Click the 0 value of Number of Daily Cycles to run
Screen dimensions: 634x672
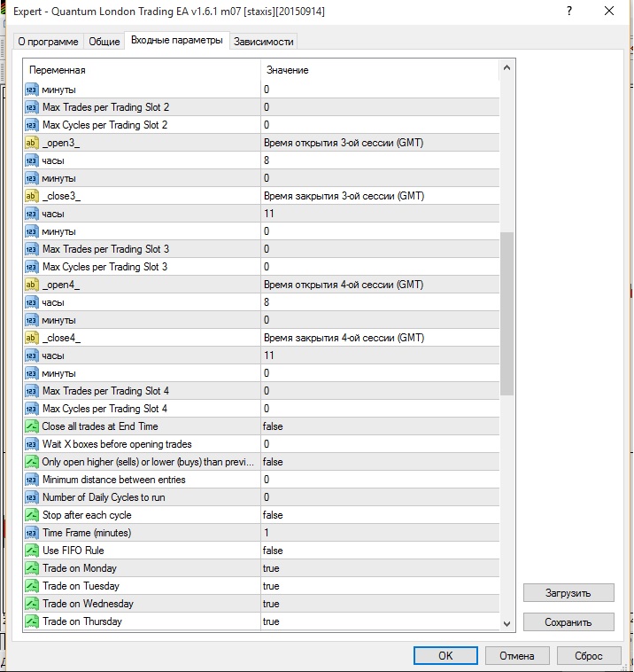(x=267, y=497)
